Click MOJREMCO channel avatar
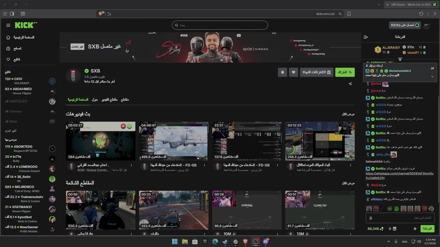 (x=52, y=189)
